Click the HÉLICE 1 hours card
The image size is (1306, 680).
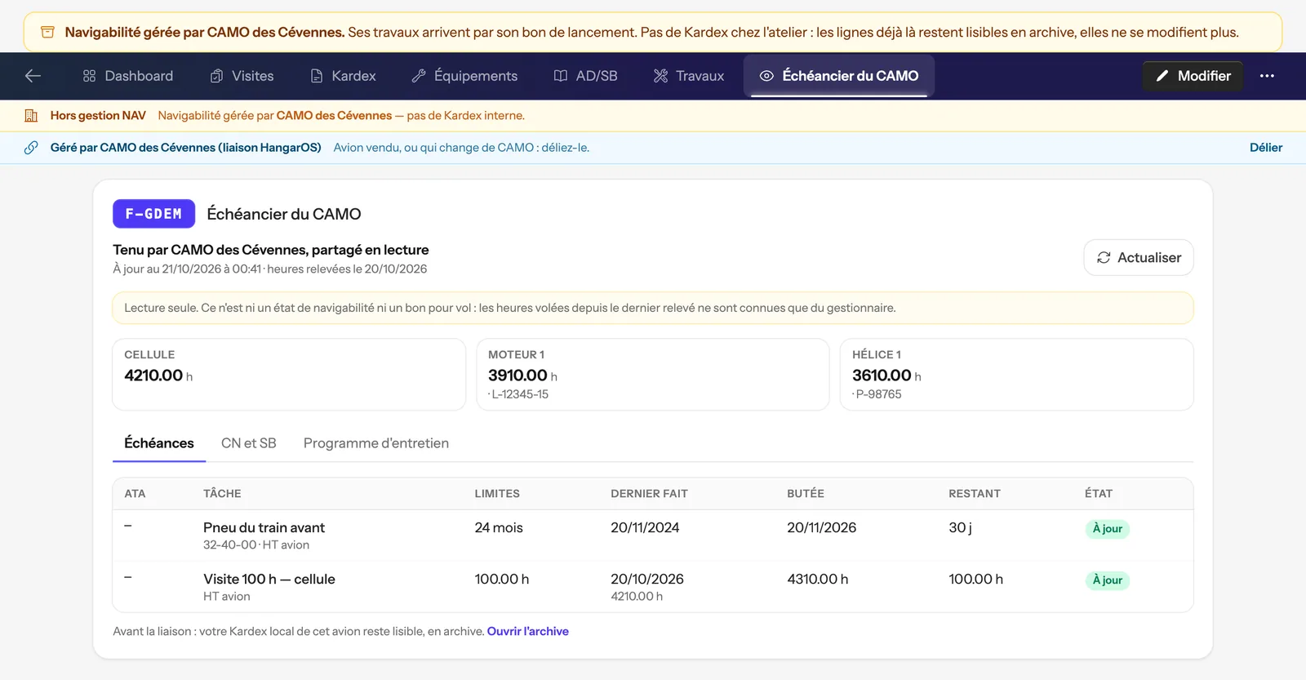pos(1017,375)
